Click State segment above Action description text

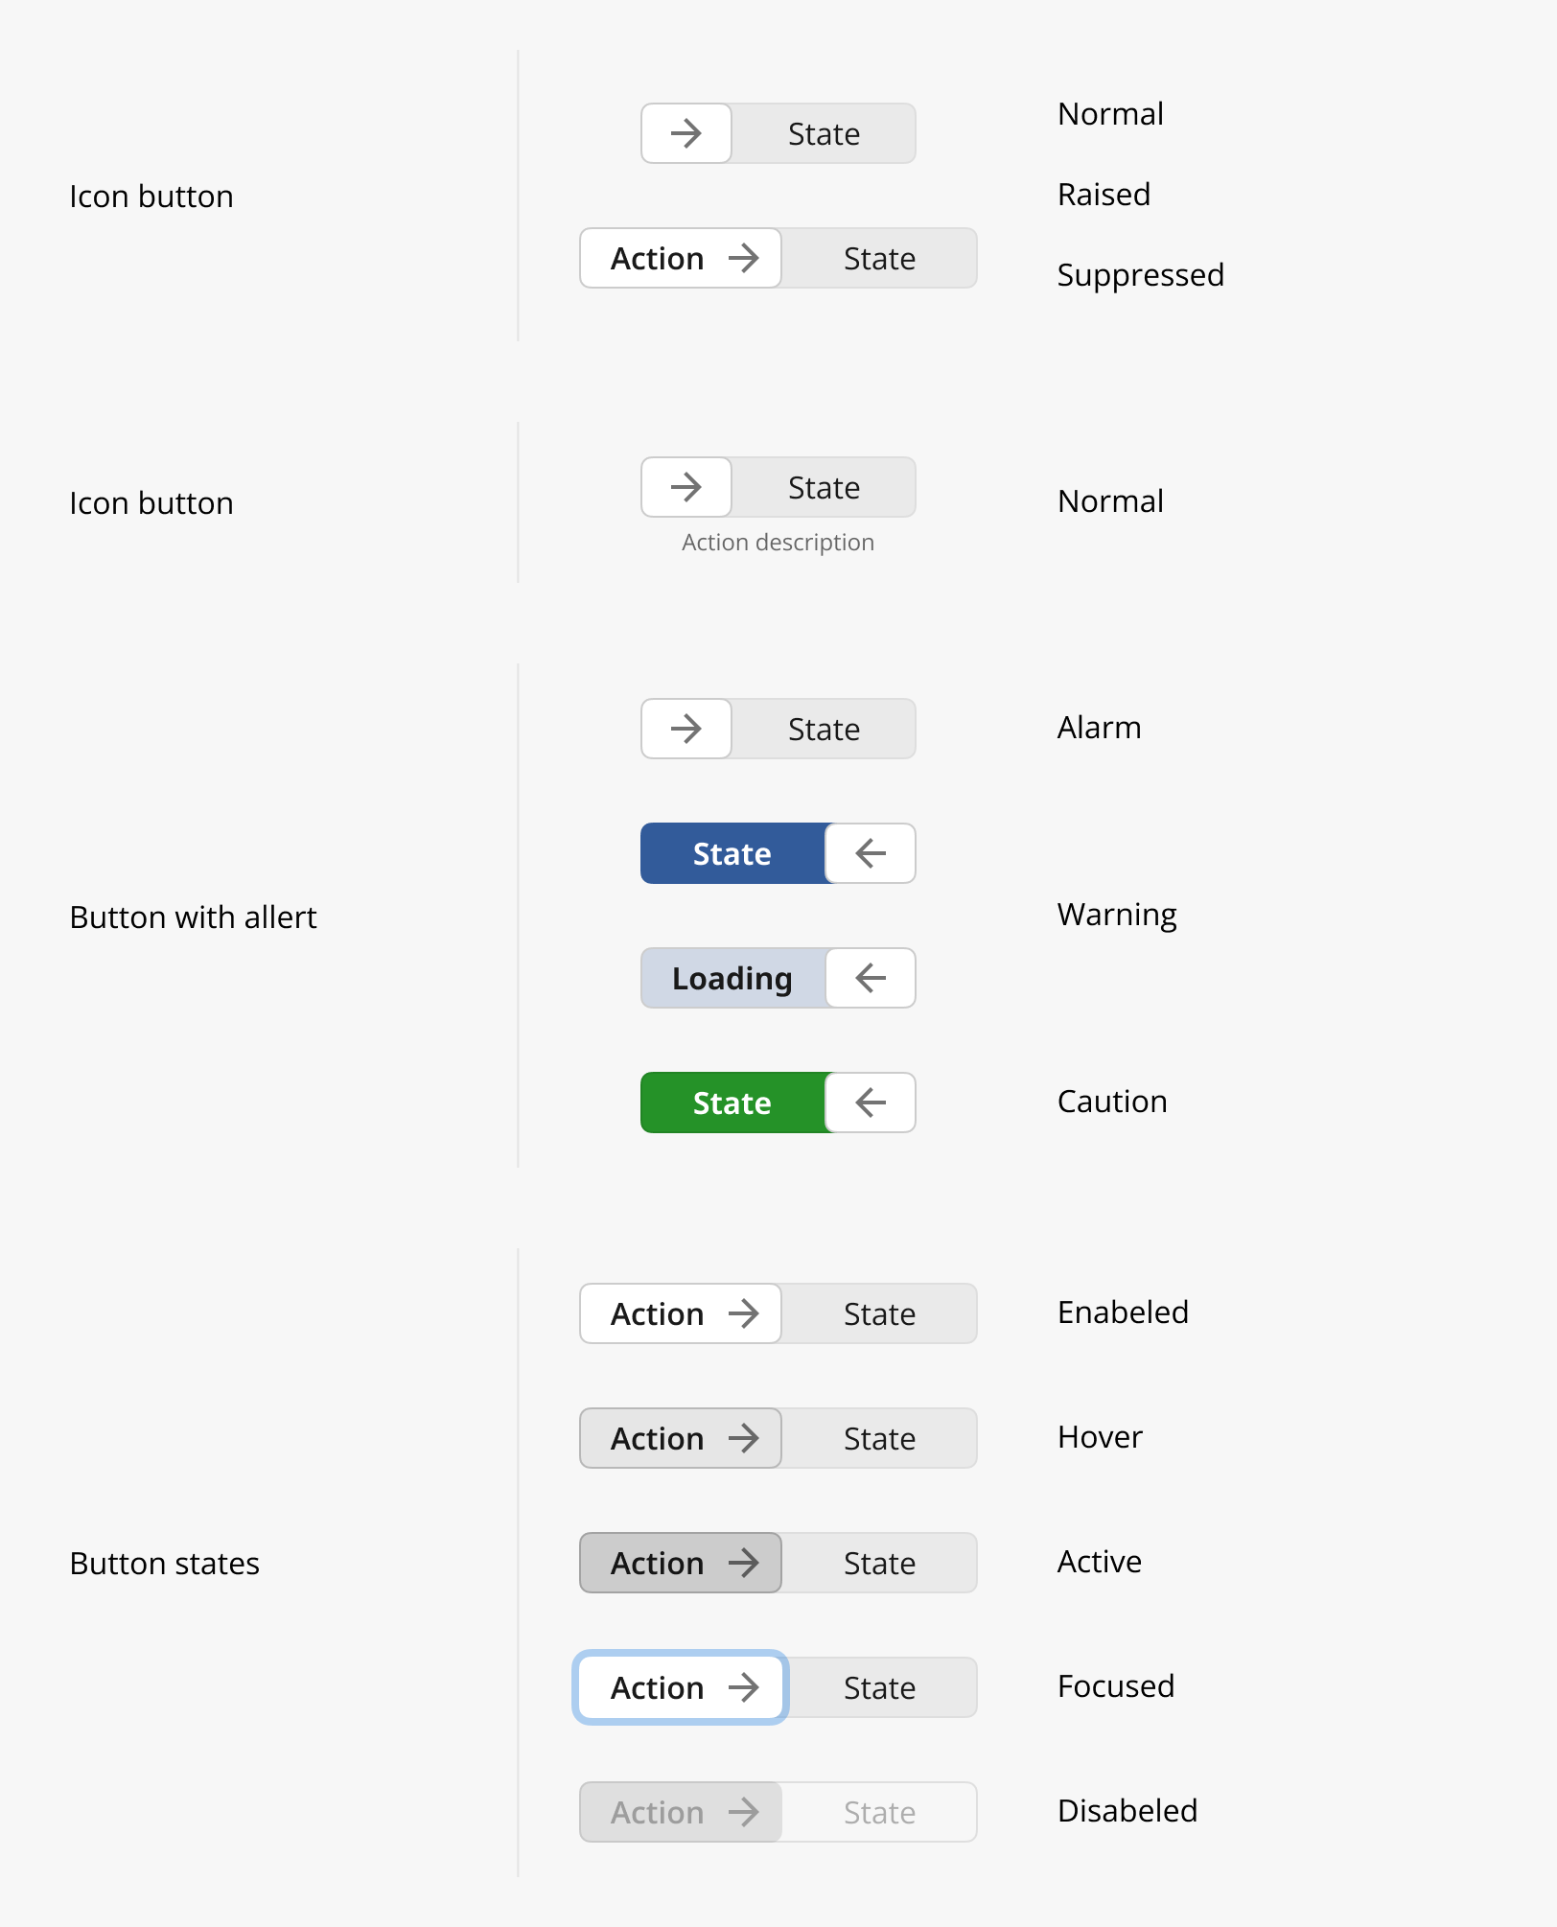click(x=824, y=487)
